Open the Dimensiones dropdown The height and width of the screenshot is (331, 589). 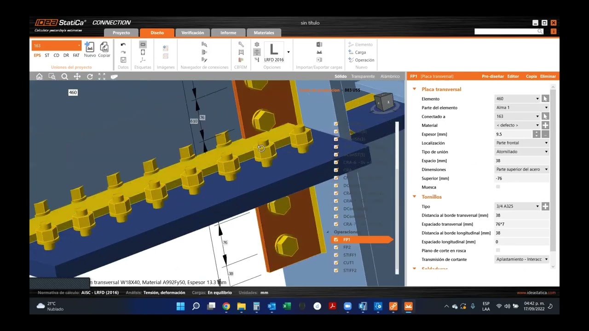pyautogui.click(x=546, y=169)
